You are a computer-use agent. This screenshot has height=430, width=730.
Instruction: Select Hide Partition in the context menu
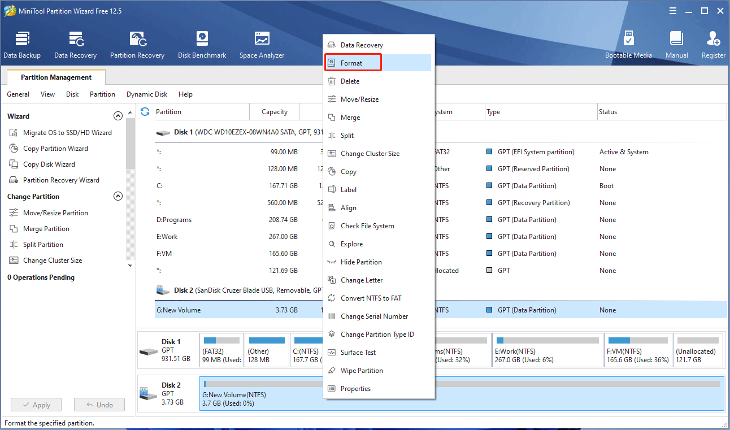coord(379,262)
